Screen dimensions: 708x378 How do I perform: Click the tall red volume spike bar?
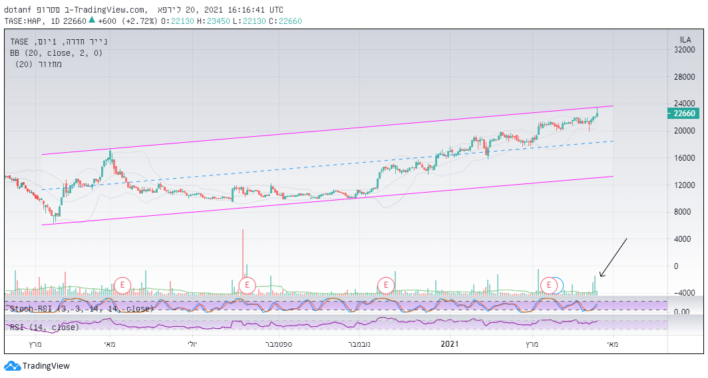click(x=243, y=261)
